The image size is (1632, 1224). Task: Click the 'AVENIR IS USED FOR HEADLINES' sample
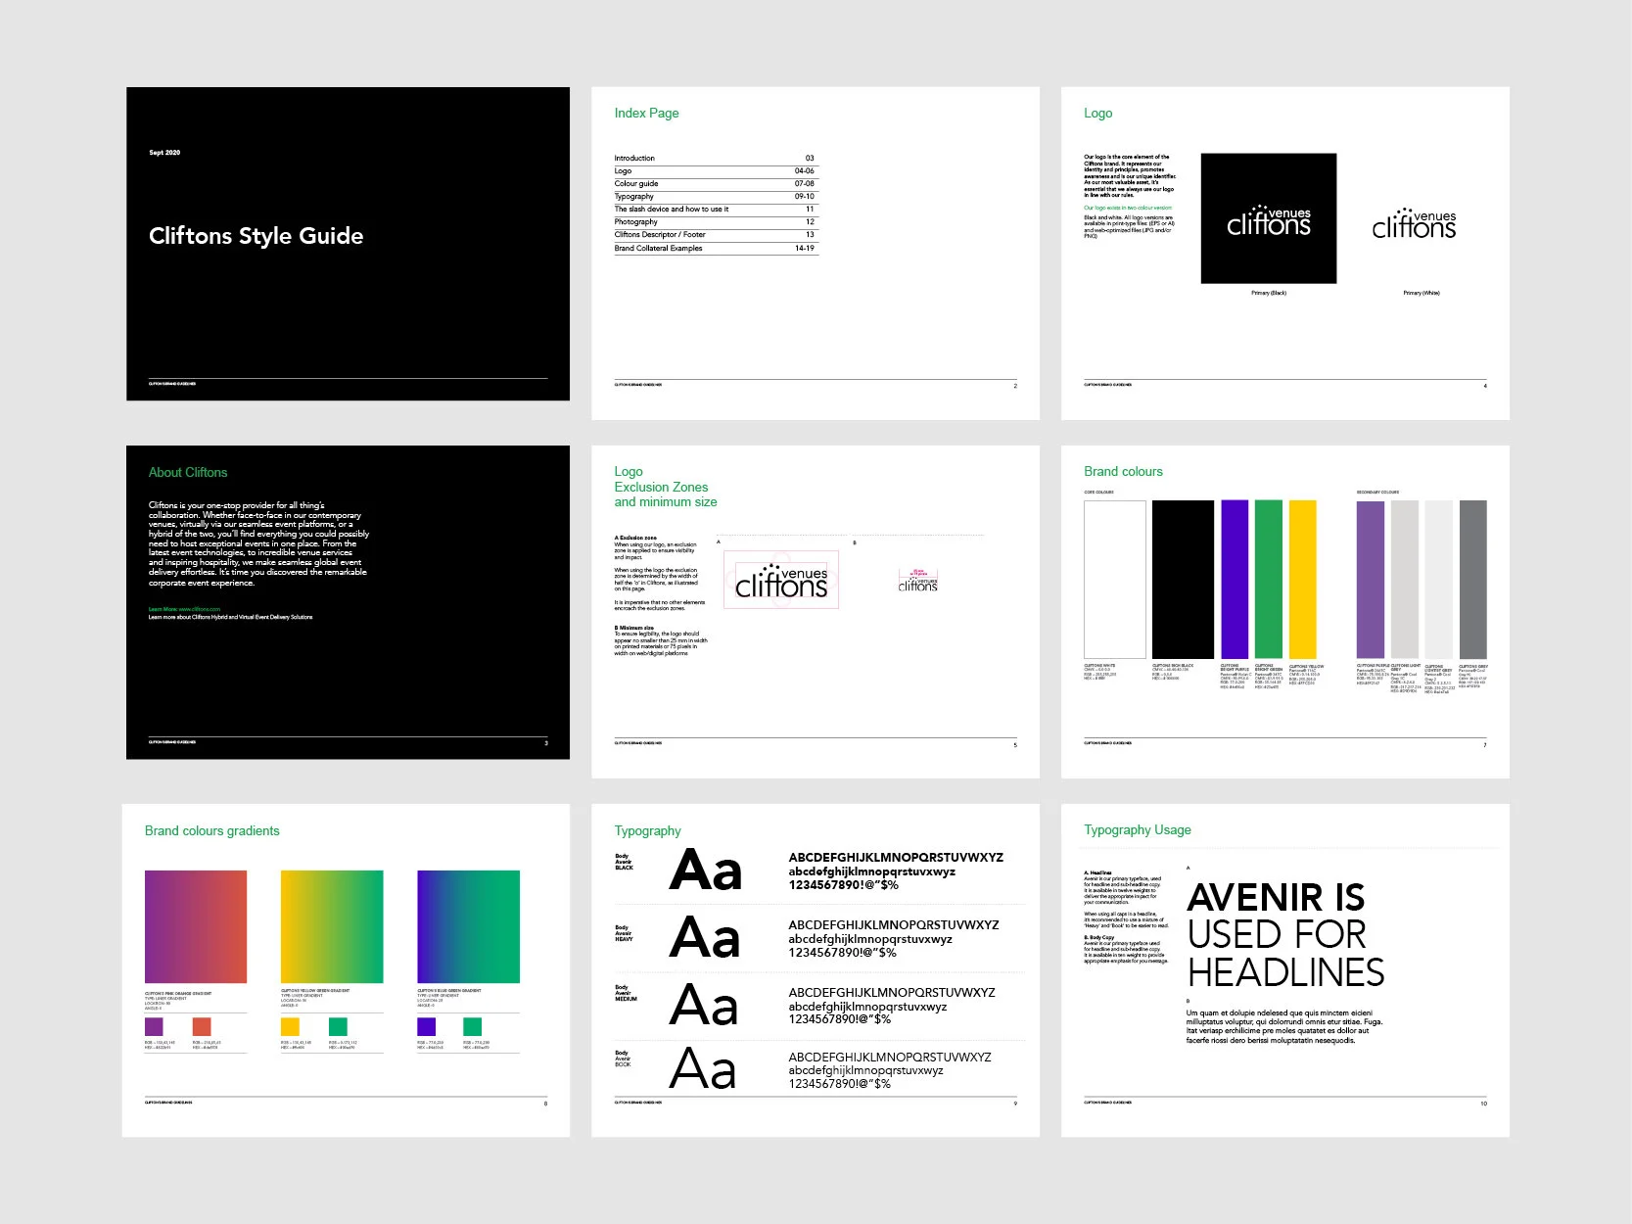[x=1285, y=935]
